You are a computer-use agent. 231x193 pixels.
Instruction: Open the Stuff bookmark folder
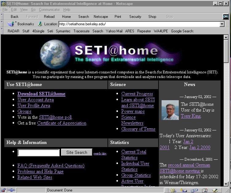[26, 31]
